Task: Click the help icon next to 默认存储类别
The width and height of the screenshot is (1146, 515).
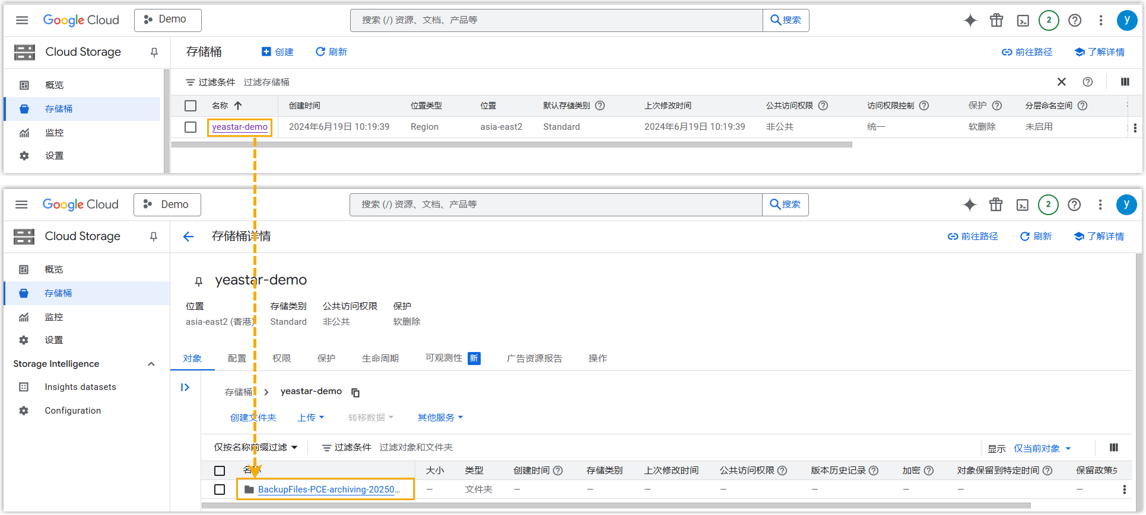Action: [x=600, y=105]
